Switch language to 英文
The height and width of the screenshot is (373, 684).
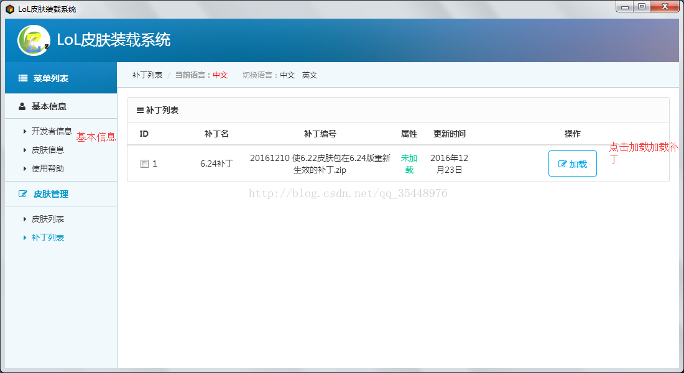[310, 75]
